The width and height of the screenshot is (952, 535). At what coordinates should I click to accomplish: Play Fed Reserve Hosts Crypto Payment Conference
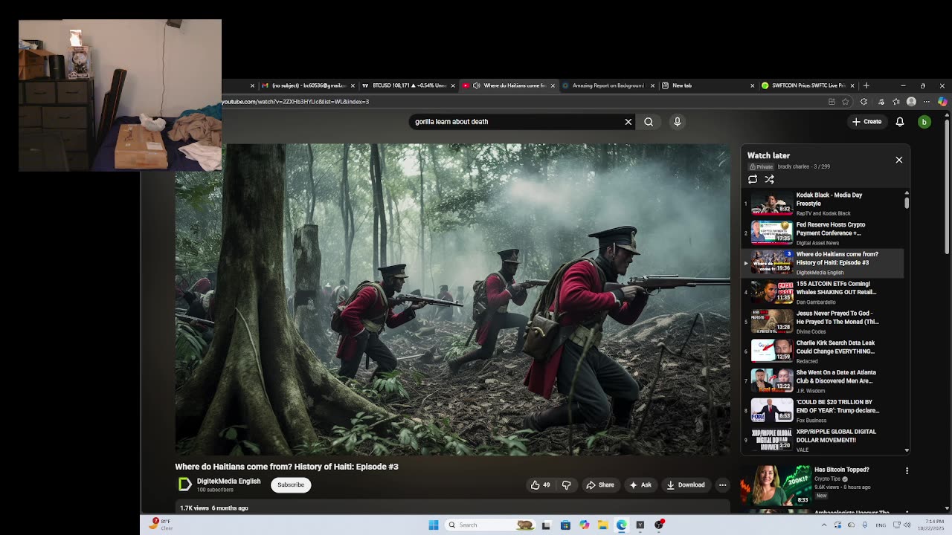pos(824,233)
